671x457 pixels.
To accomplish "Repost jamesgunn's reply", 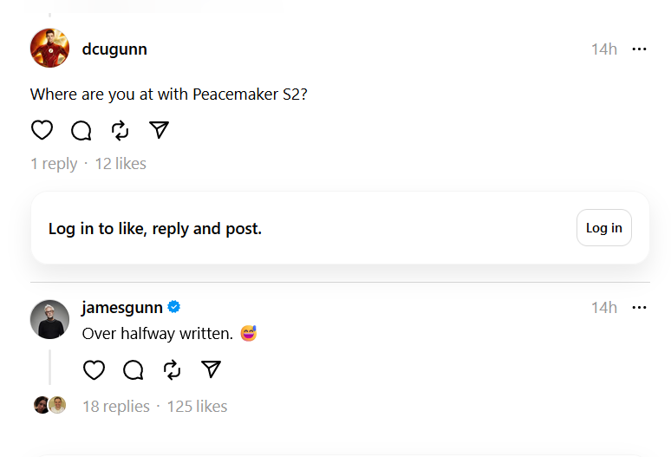I will point(172,370).
